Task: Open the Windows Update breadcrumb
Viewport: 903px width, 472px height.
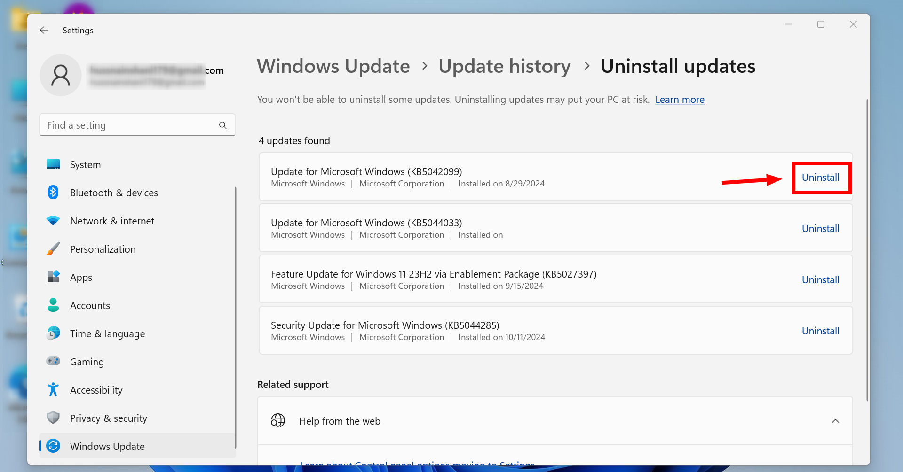Action: (333, 66)
